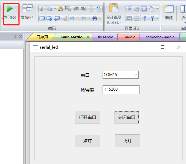Click the Undo arrow icon
Image resolution: width=186 pixels, height=164 pixels.
coord(72,18)
